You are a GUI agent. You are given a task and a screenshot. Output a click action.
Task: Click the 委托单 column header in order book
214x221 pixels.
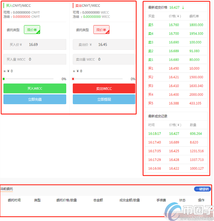pyautogui.click(x=194, y=16)
